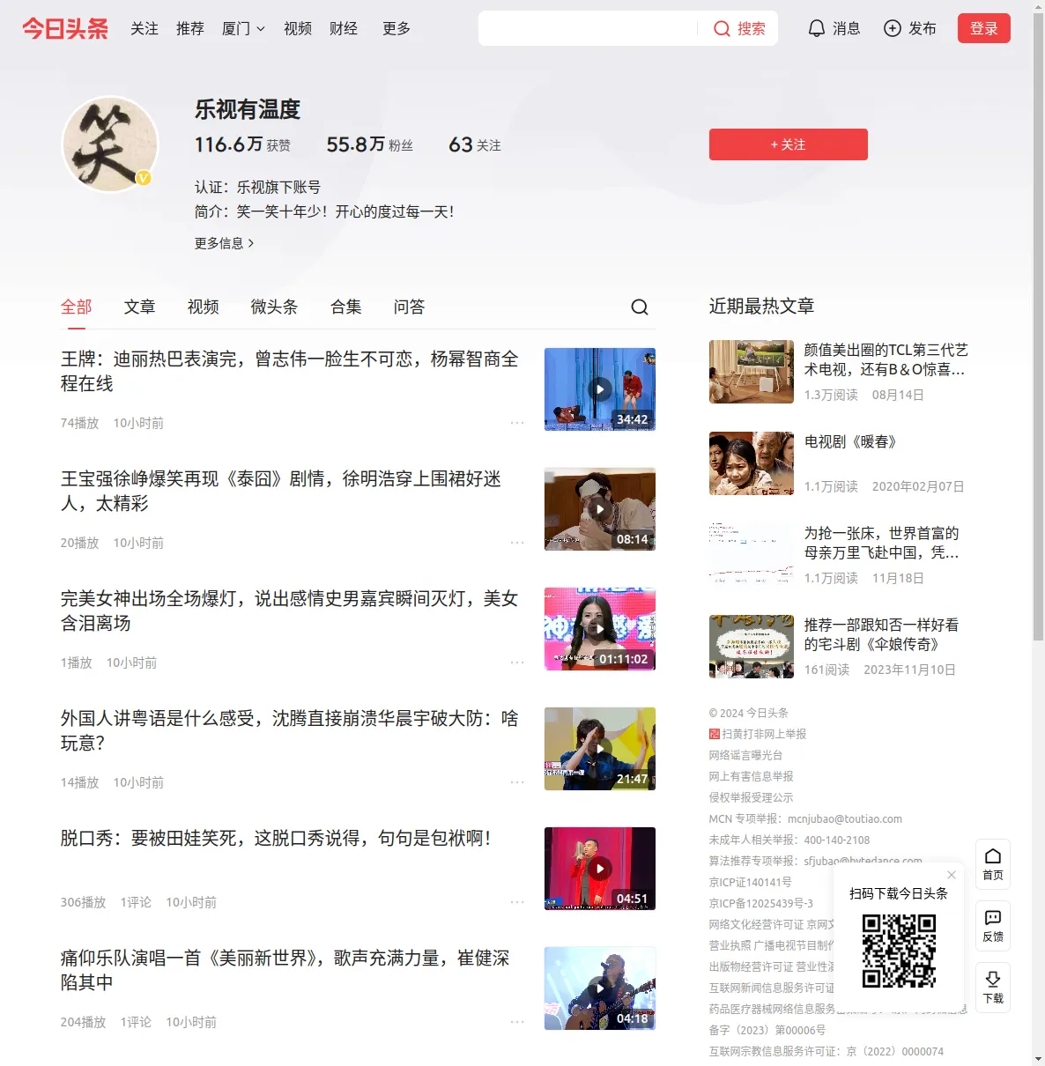
Task: Click the verified V badge on avatar
Action: click(143, 178)
